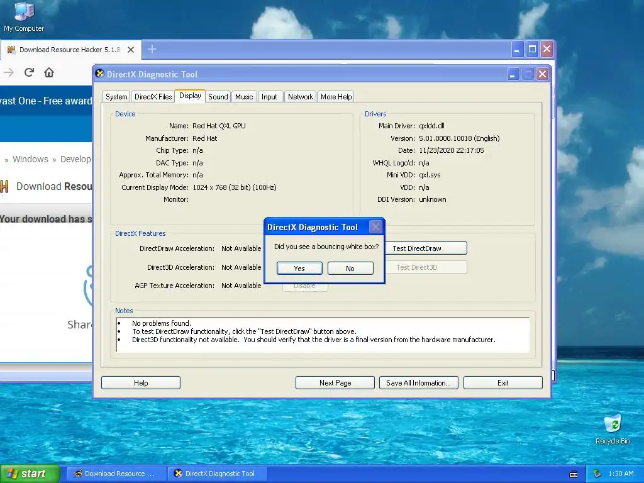Click the Resource Hacker tab favicon

point(11,50)
